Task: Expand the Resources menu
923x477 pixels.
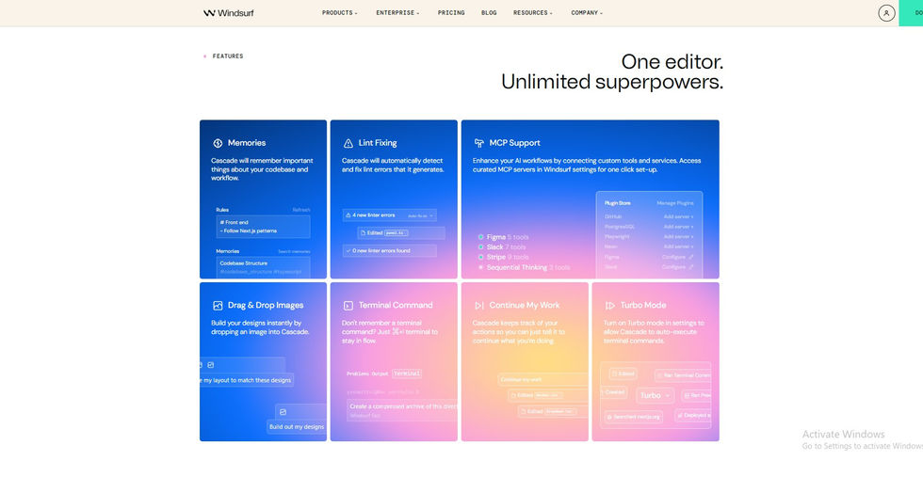Action: pos(533,13)
